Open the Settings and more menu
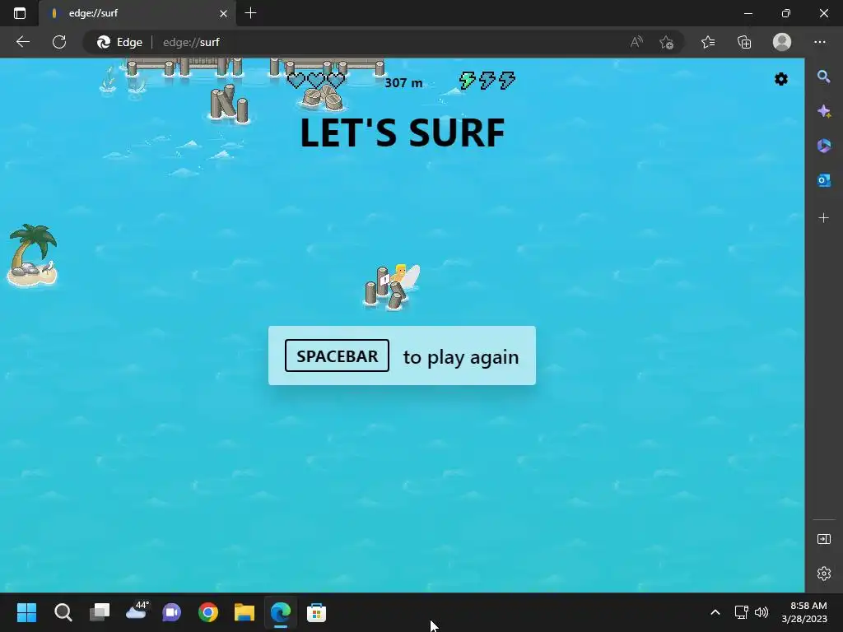843x632 pixels. 819,42
